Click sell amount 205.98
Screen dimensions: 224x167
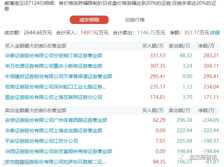(184, 141)
